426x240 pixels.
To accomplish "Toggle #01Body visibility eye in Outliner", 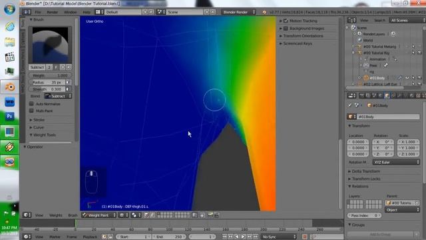I will point(407,78).
